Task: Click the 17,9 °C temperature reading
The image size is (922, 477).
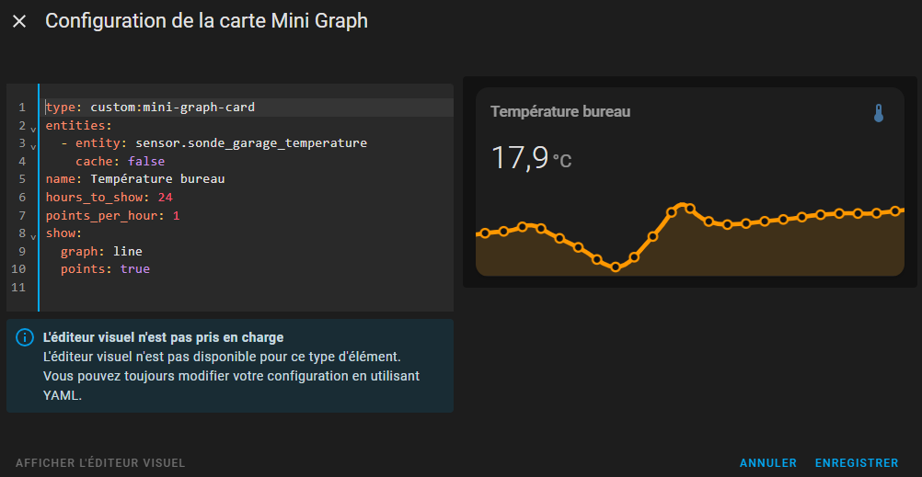Action: point(531,158)
